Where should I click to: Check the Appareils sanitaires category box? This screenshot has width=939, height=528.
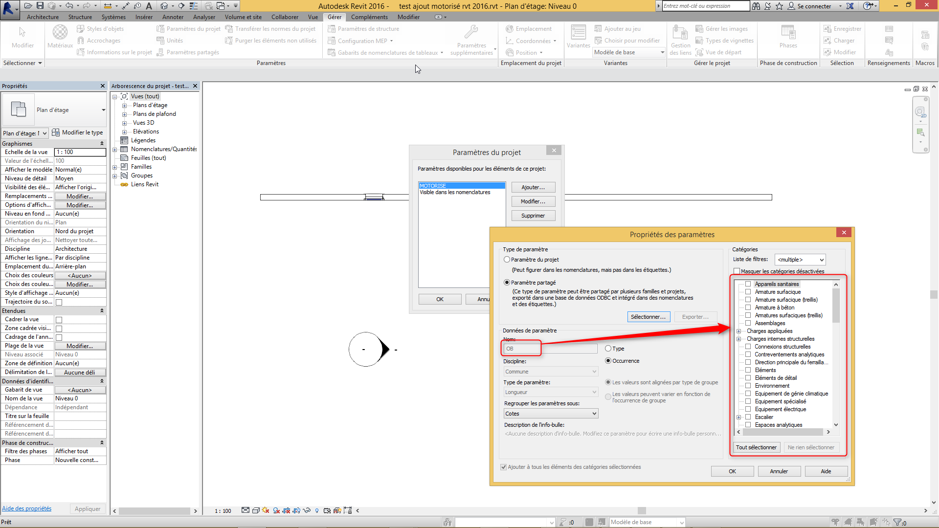[748, 284]
